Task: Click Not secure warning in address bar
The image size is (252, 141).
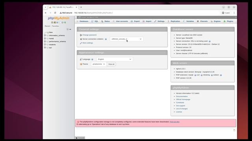Action: [x=66, y=13]
